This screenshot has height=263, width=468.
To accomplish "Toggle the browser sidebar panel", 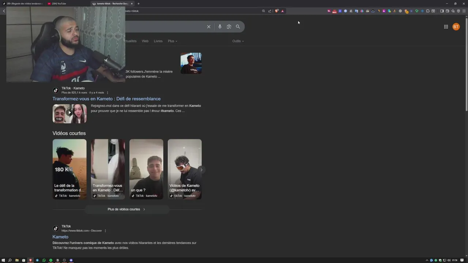I will pyautogui.click(x=442, y=11).
